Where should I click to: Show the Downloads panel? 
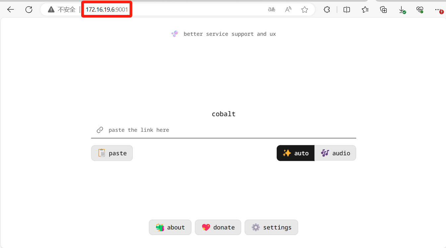[402, 10]
